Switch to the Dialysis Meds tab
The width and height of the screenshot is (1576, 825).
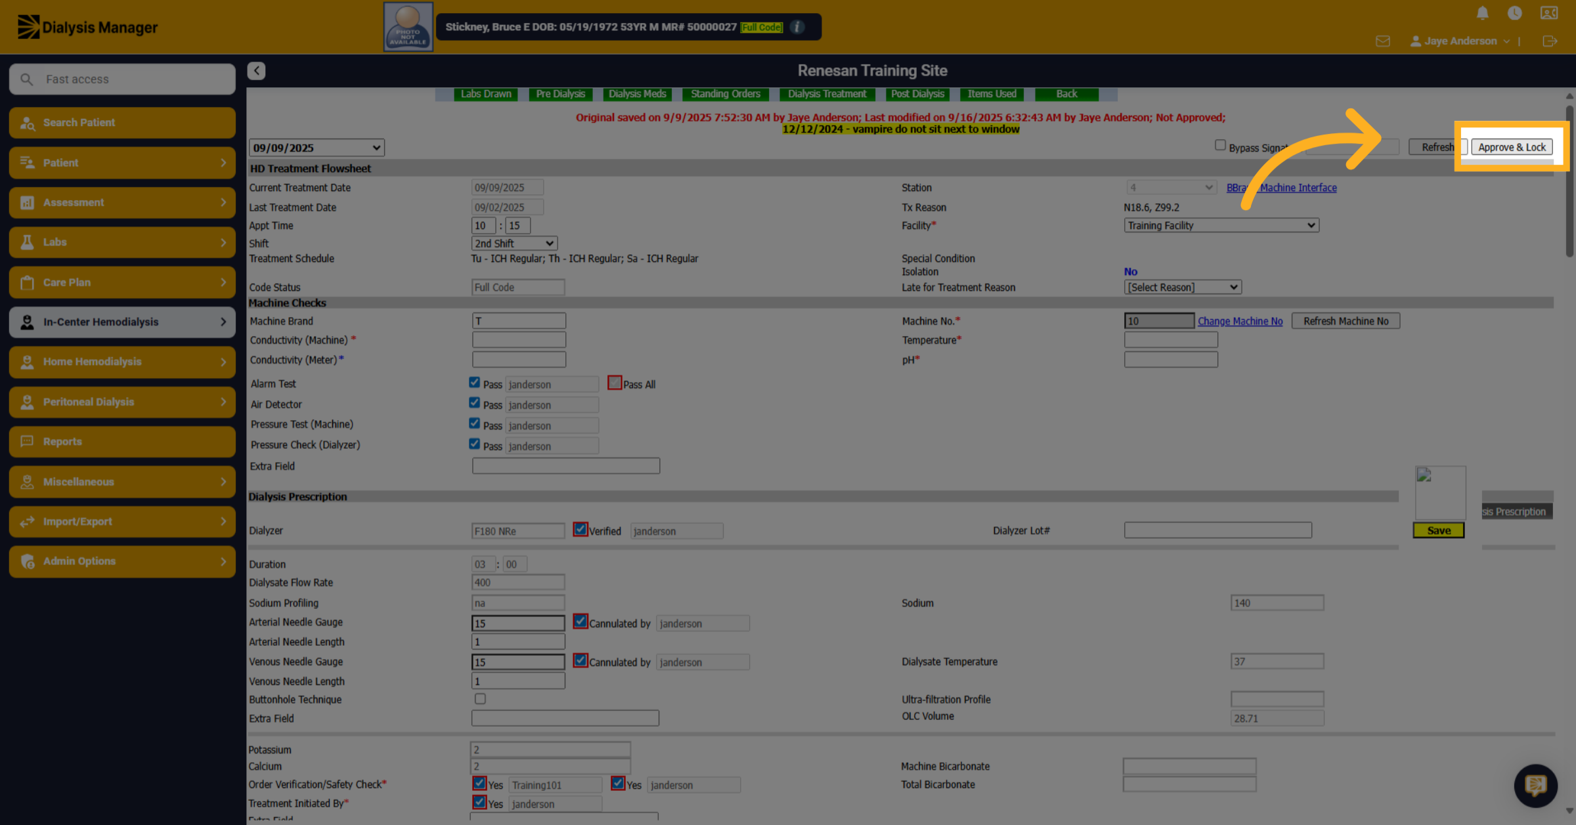[x=637, y=94]
